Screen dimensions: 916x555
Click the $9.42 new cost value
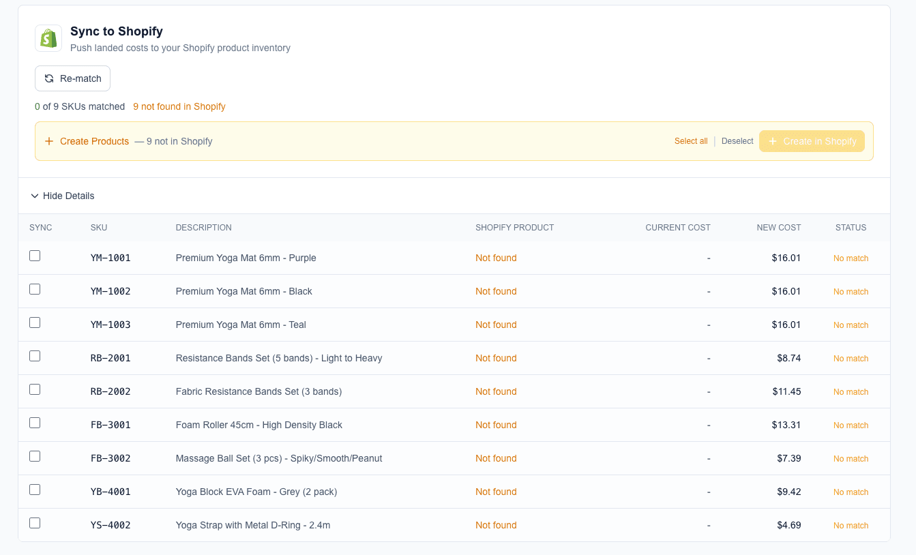pyautogui.click(x=789, y=492)
